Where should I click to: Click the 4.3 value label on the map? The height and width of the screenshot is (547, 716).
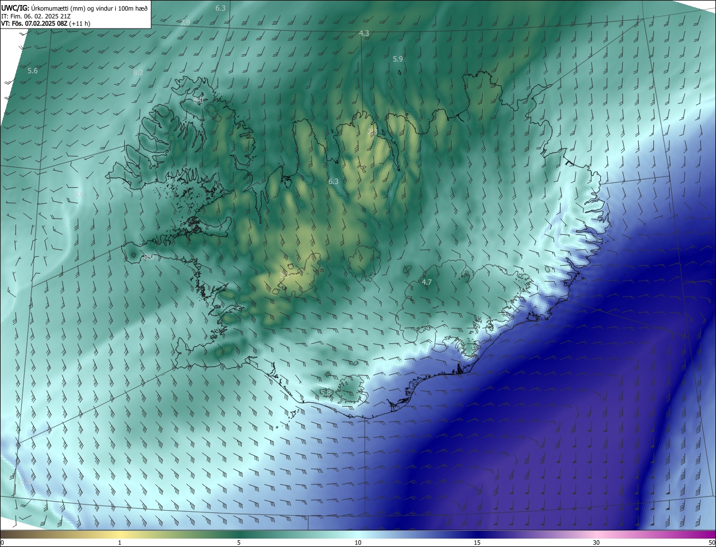click(364, 34)
